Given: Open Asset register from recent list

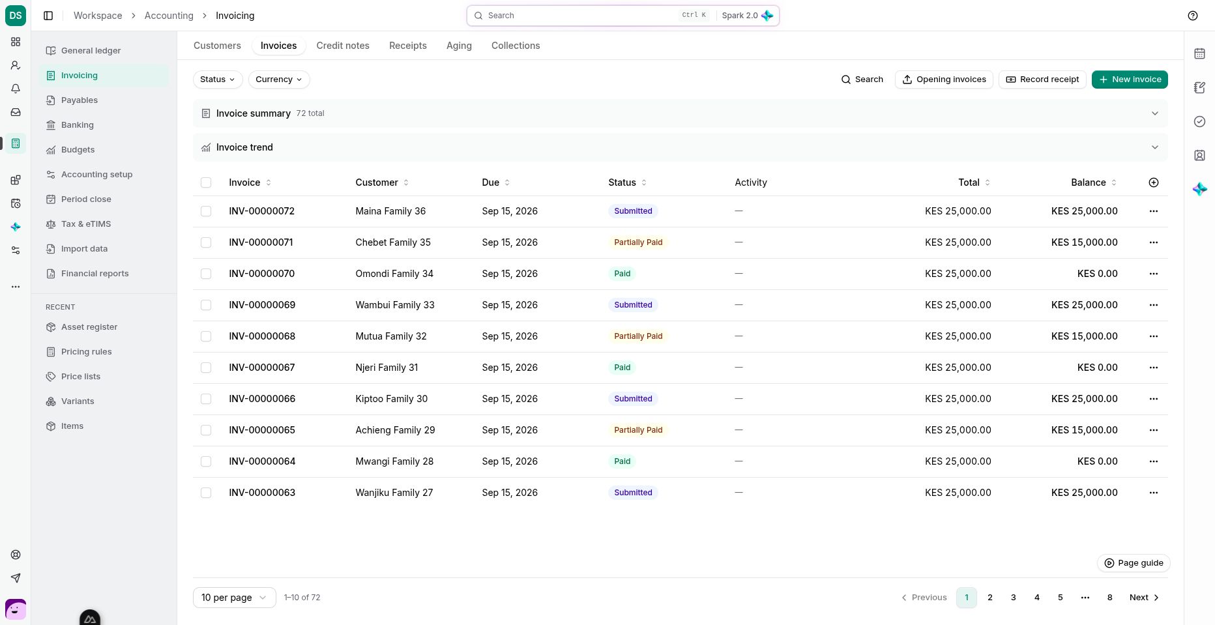Looking at the screenshot, I should pyautogui.click(x=104, y=327).
